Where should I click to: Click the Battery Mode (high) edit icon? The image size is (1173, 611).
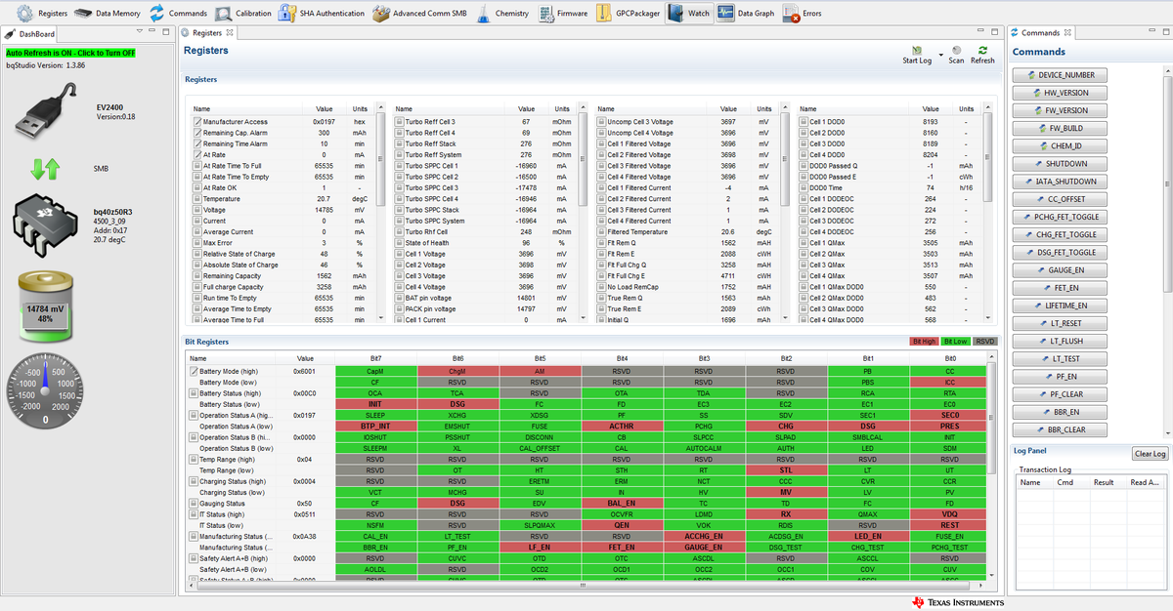194,372
